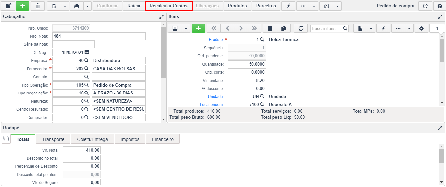Click the Quantidade field showing 50,0000
446x187 pixels.
[x=247, y=64]
